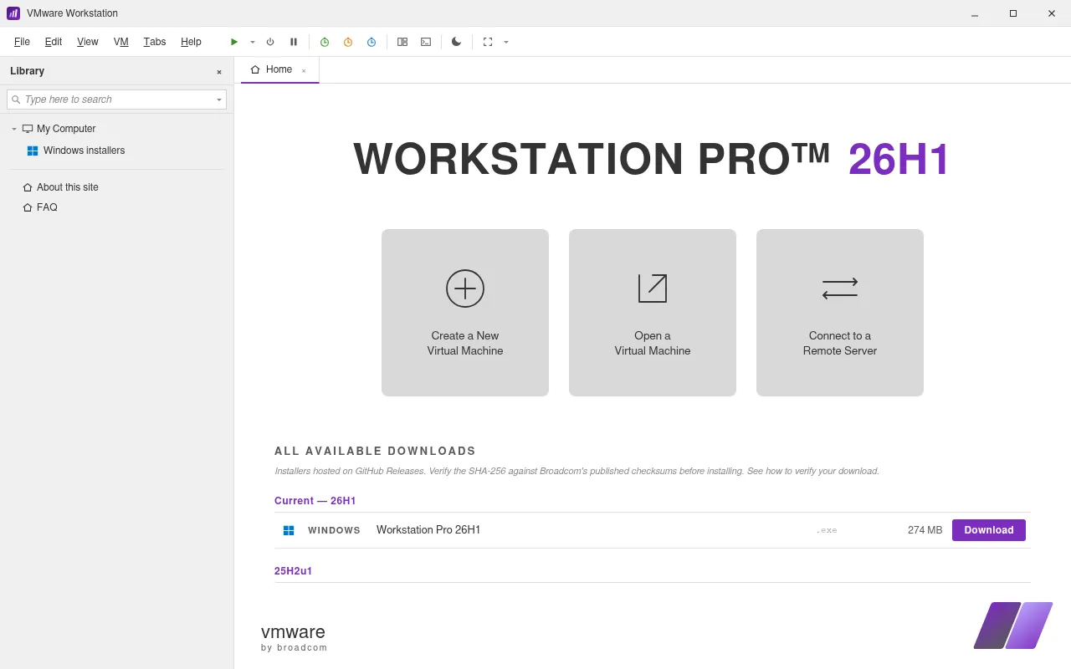The height and width of the screenshot is (669, 1071).
Task: Enter full screen using the toolbar icon
Action: pyautogui.click(x=488, y=42)
